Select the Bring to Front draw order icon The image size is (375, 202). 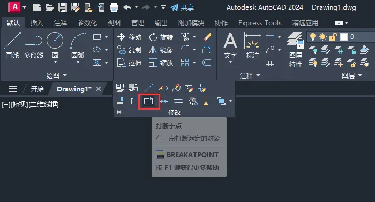coord(221,102)
